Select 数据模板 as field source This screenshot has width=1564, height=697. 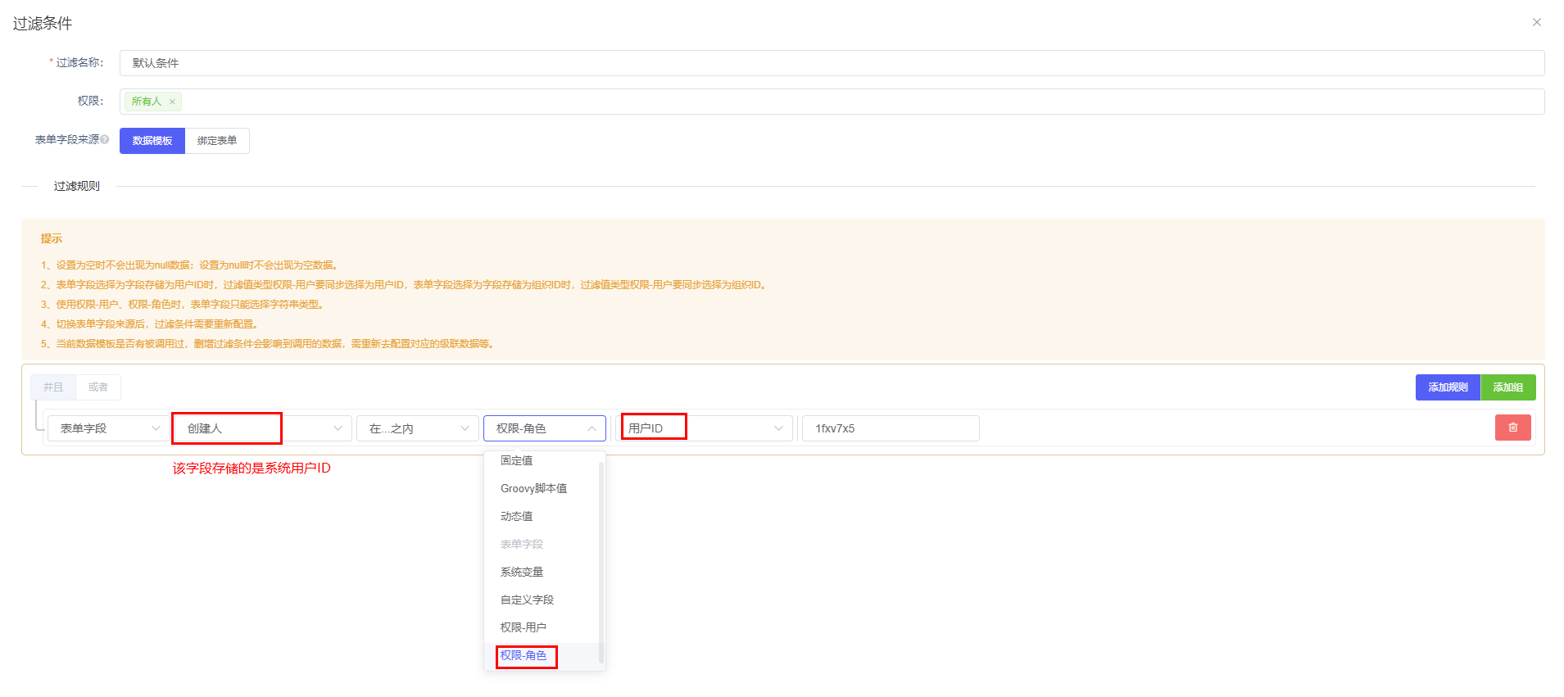pyautogui.click(x=152, y=141)
